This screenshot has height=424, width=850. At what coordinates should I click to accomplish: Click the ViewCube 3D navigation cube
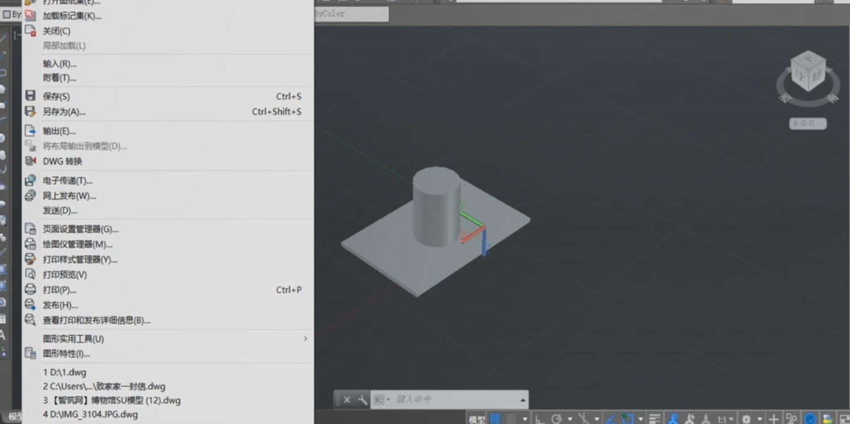808,71
